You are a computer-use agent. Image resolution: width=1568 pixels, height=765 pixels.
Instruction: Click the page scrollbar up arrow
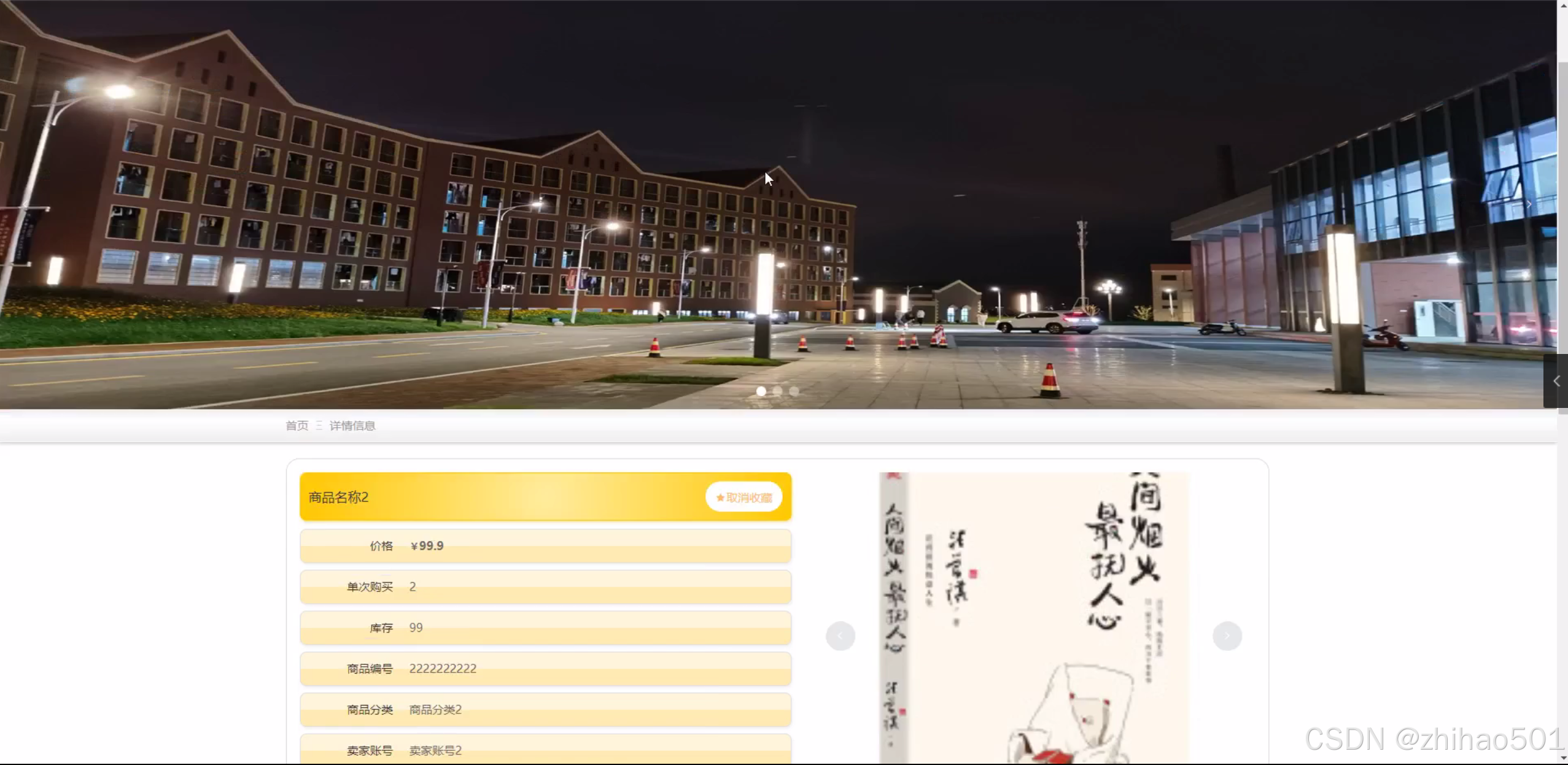click(1562, 5)
